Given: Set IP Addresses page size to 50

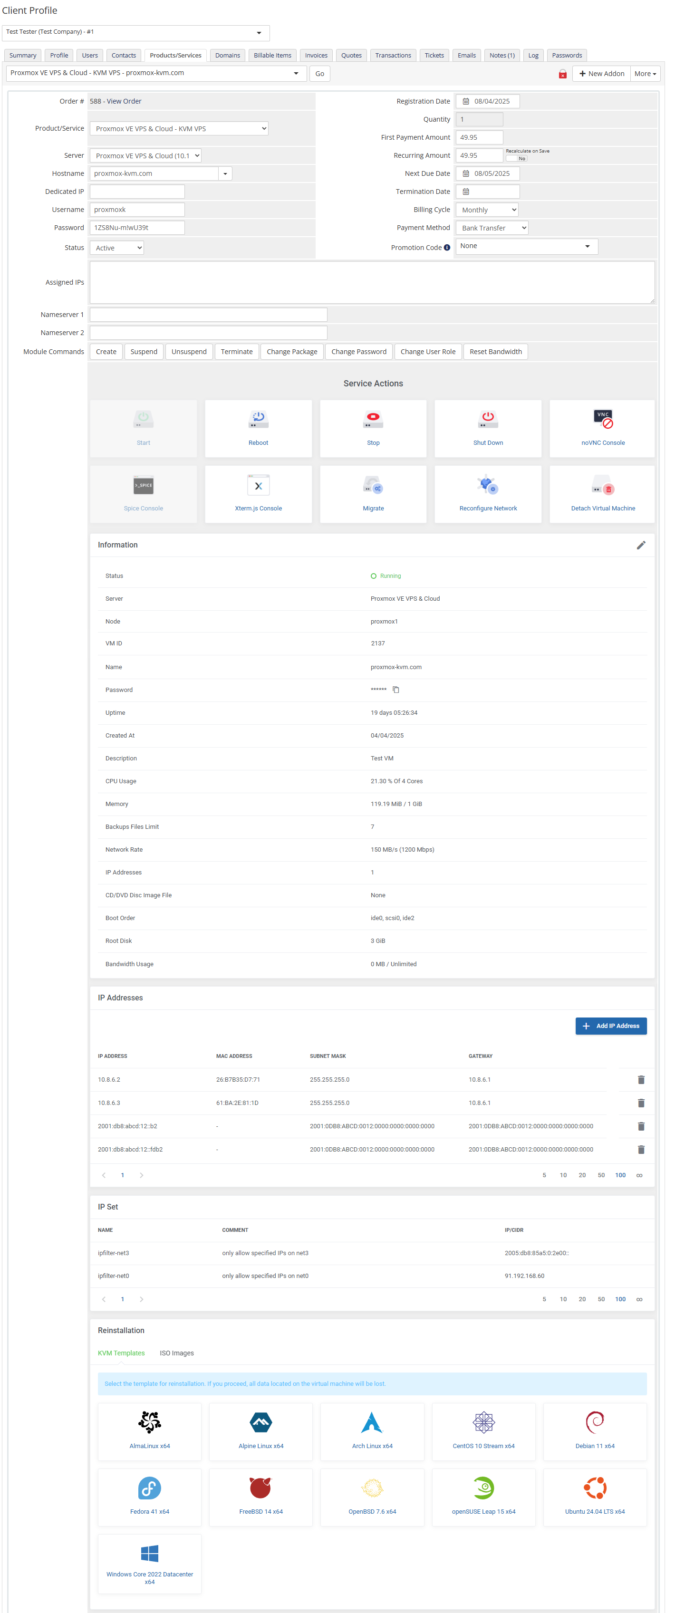Looking at the screenshot, I should coord(600,1175).
